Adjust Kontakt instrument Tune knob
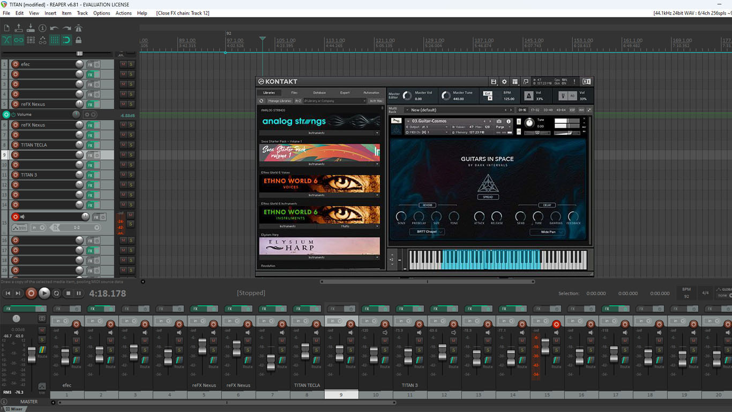 (x=529, y=123)
